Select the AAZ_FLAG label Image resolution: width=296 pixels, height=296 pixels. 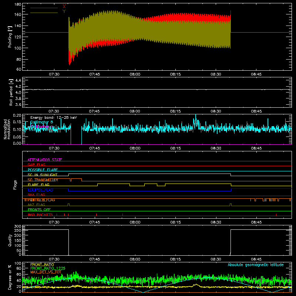coord(36,205)
